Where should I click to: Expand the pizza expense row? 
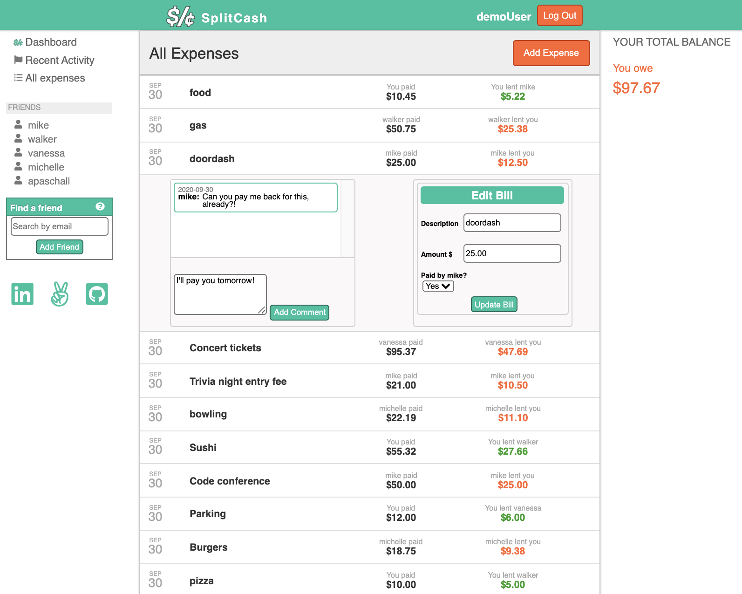click(370, 579)
